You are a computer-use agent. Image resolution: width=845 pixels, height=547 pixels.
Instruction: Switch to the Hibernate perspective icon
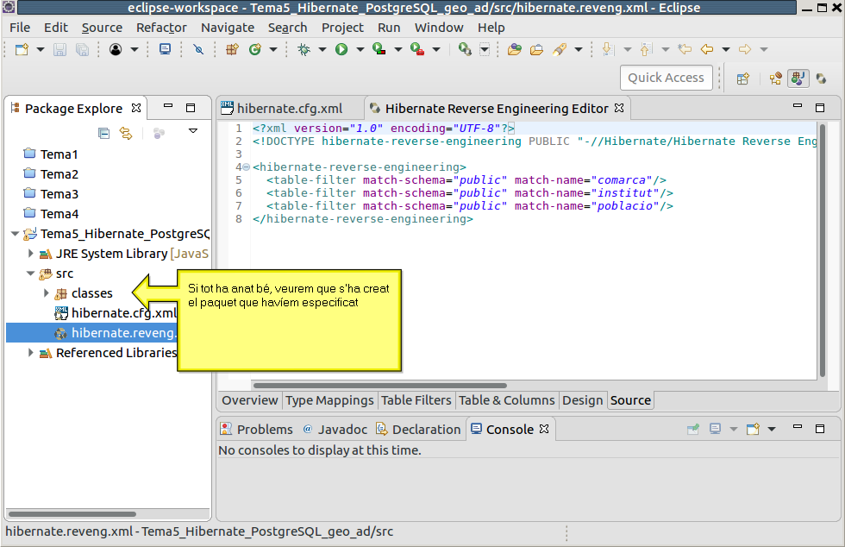pos(821,79)
